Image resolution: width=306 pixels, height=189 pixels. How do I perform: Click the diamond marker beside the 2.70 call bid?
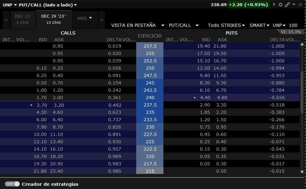pyautogui.click(x=31, y=105)
